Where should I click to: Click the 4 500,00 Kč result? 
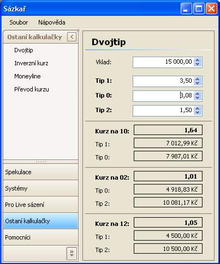pos(168,236)
